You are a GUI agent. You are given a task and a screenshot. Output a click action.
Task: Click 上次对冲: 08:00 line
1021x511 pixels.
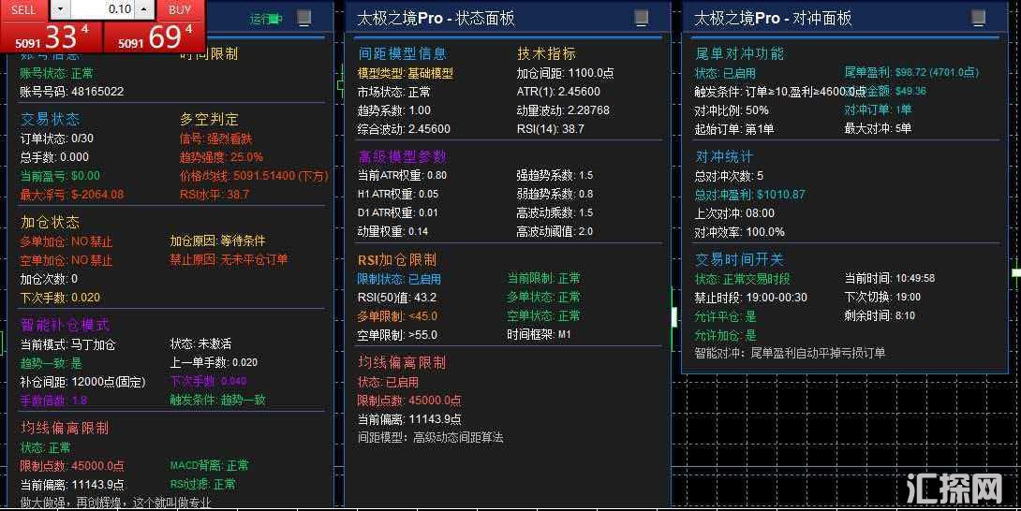pyautogui.click(x=734, y=212)
